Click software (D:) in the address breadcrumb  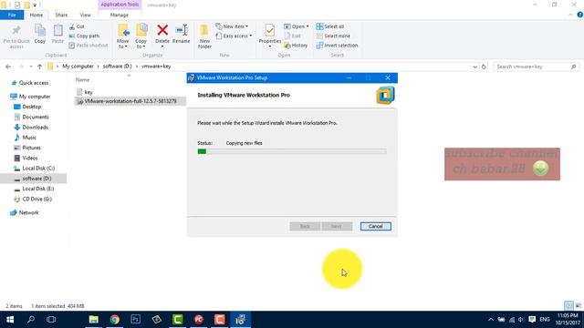[118, 67]
